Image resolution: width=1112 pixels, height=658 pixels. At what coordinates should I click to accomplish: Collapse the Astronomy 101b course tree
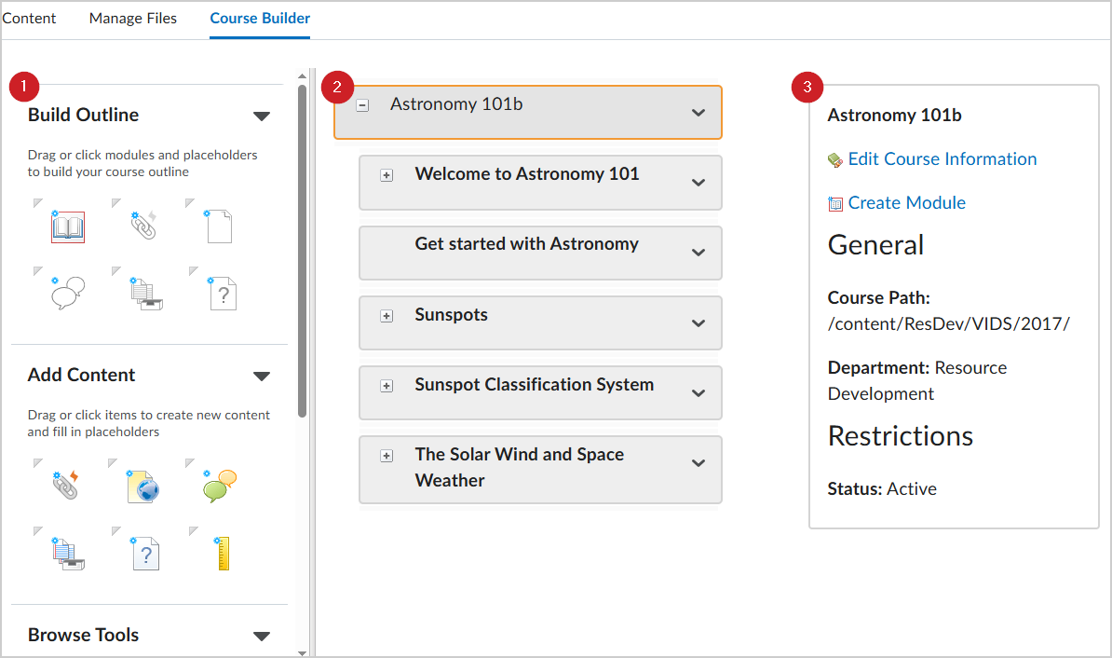point(362,106)
